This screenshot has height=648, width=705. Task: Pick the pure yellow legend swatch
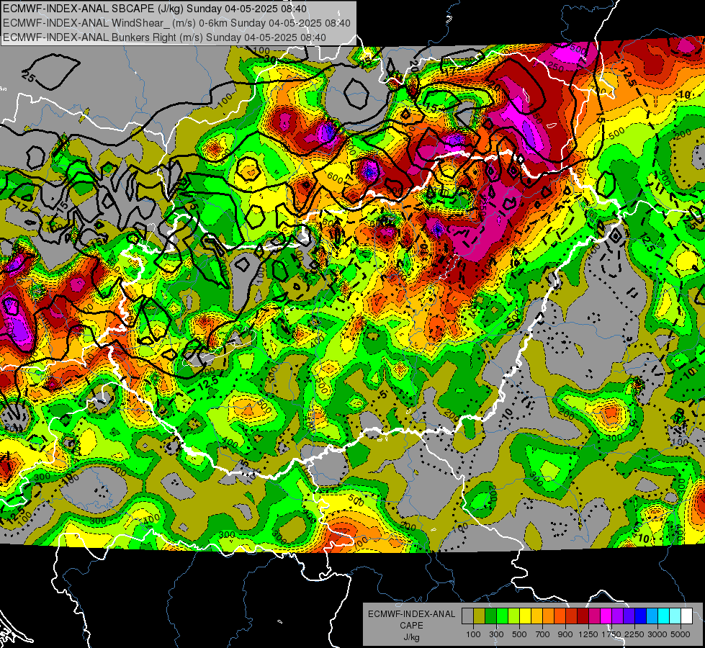tap(525, 616)
